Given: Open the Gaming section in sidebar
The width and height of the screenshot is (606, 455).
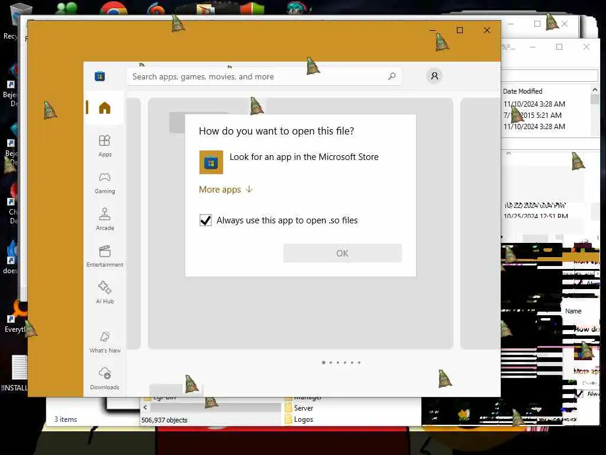Looking at the screenshot, I should pyautogui.click(x=105, y=182).
